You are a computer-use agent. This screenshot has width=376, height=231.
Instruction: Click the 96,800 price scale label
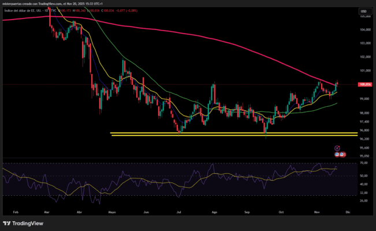[364, 131]
